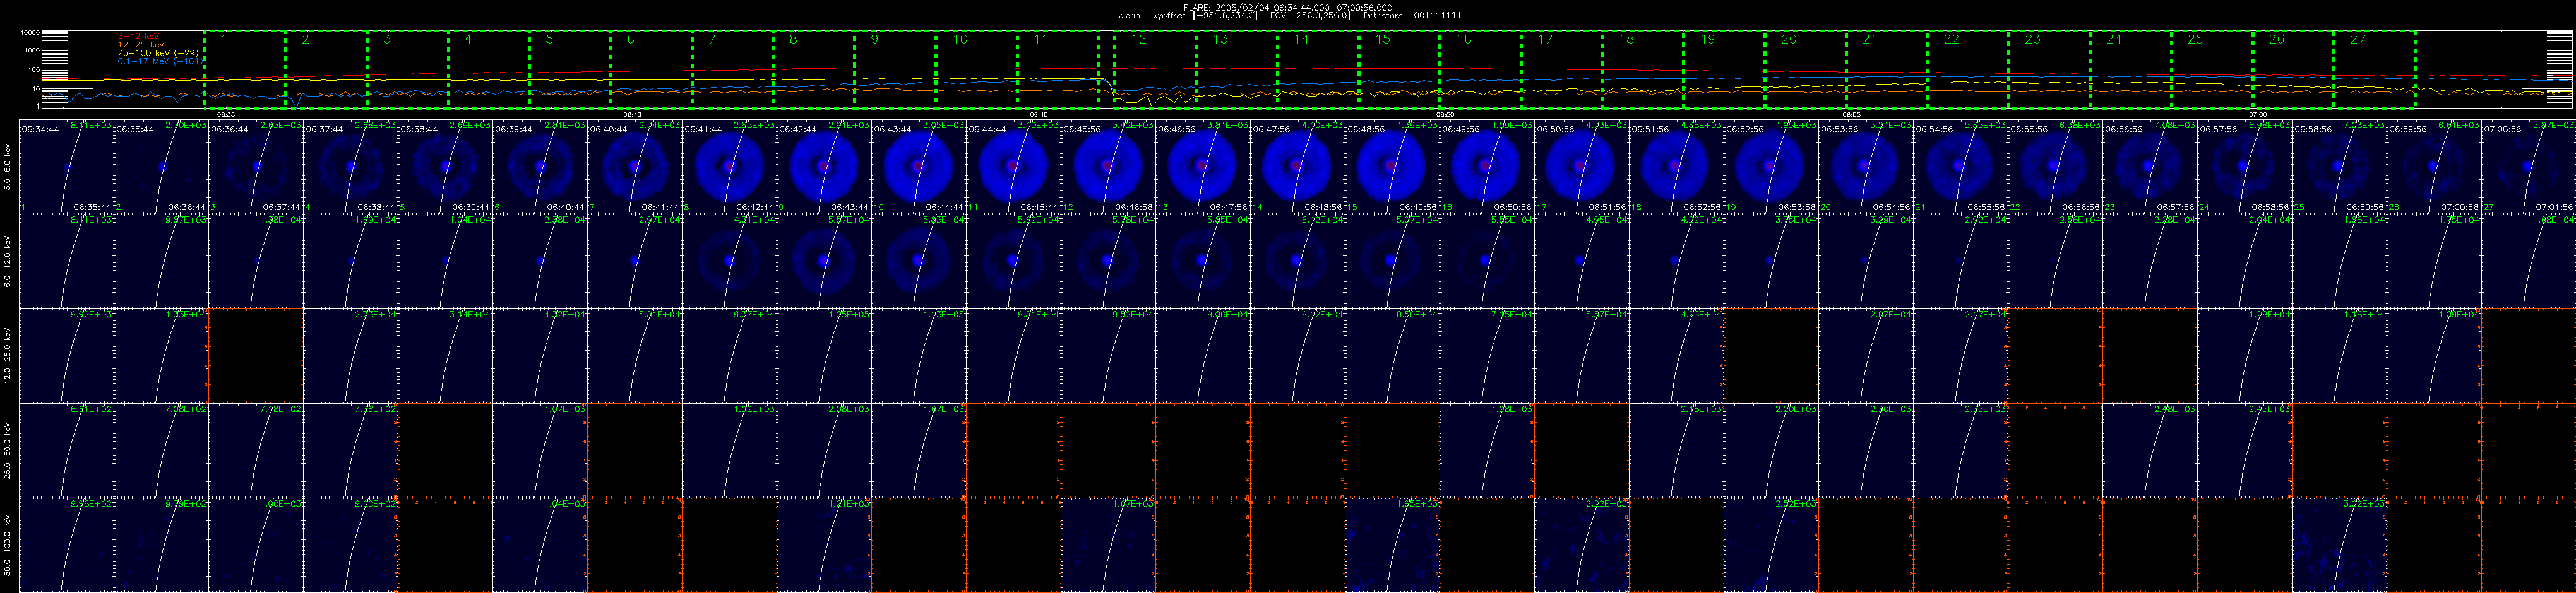The width and height of the screenshot is (2576, 593).
Task: Click interval marker 5 on the light curve
Action: (550, 39)
